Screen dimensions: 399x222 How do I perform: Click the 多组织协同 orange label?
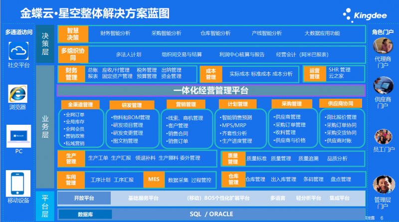pyautogui.click(x=73, y=54)
